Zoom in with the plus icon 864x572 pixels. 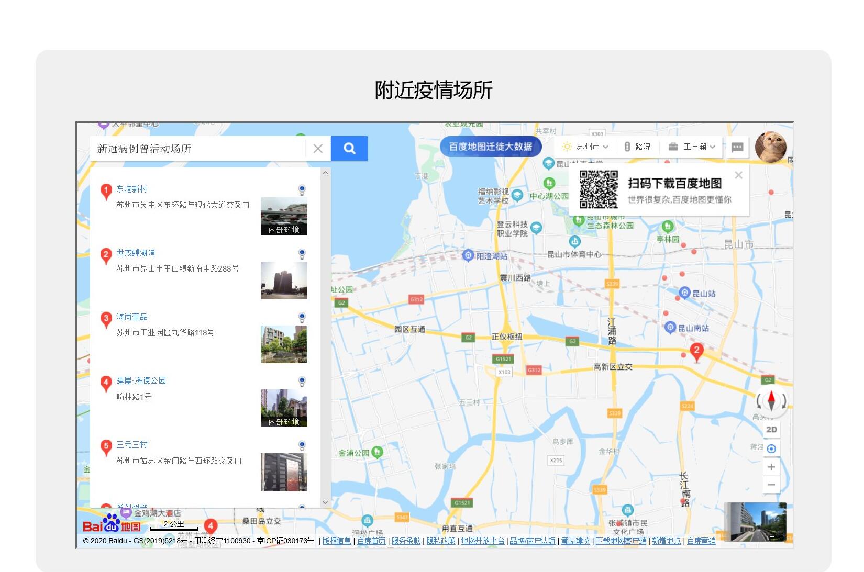coord(771,467)
